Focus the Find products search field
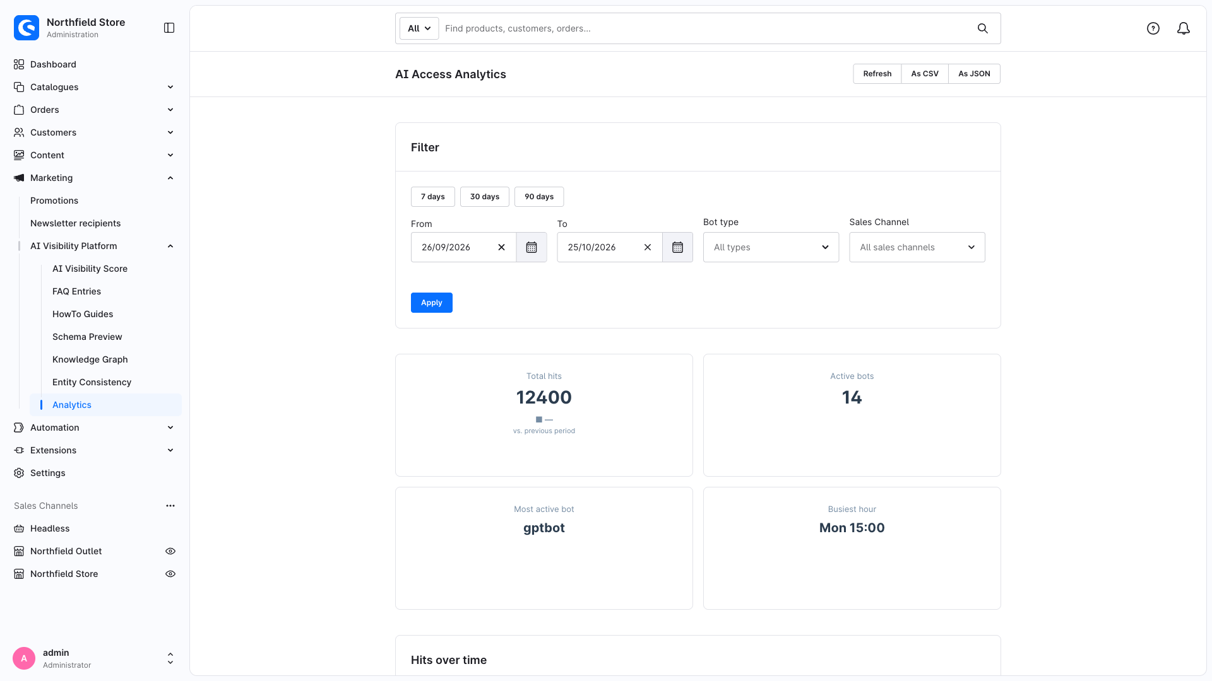The height and width of the screenshot is (681, 1212). click(x=704, y=28)
